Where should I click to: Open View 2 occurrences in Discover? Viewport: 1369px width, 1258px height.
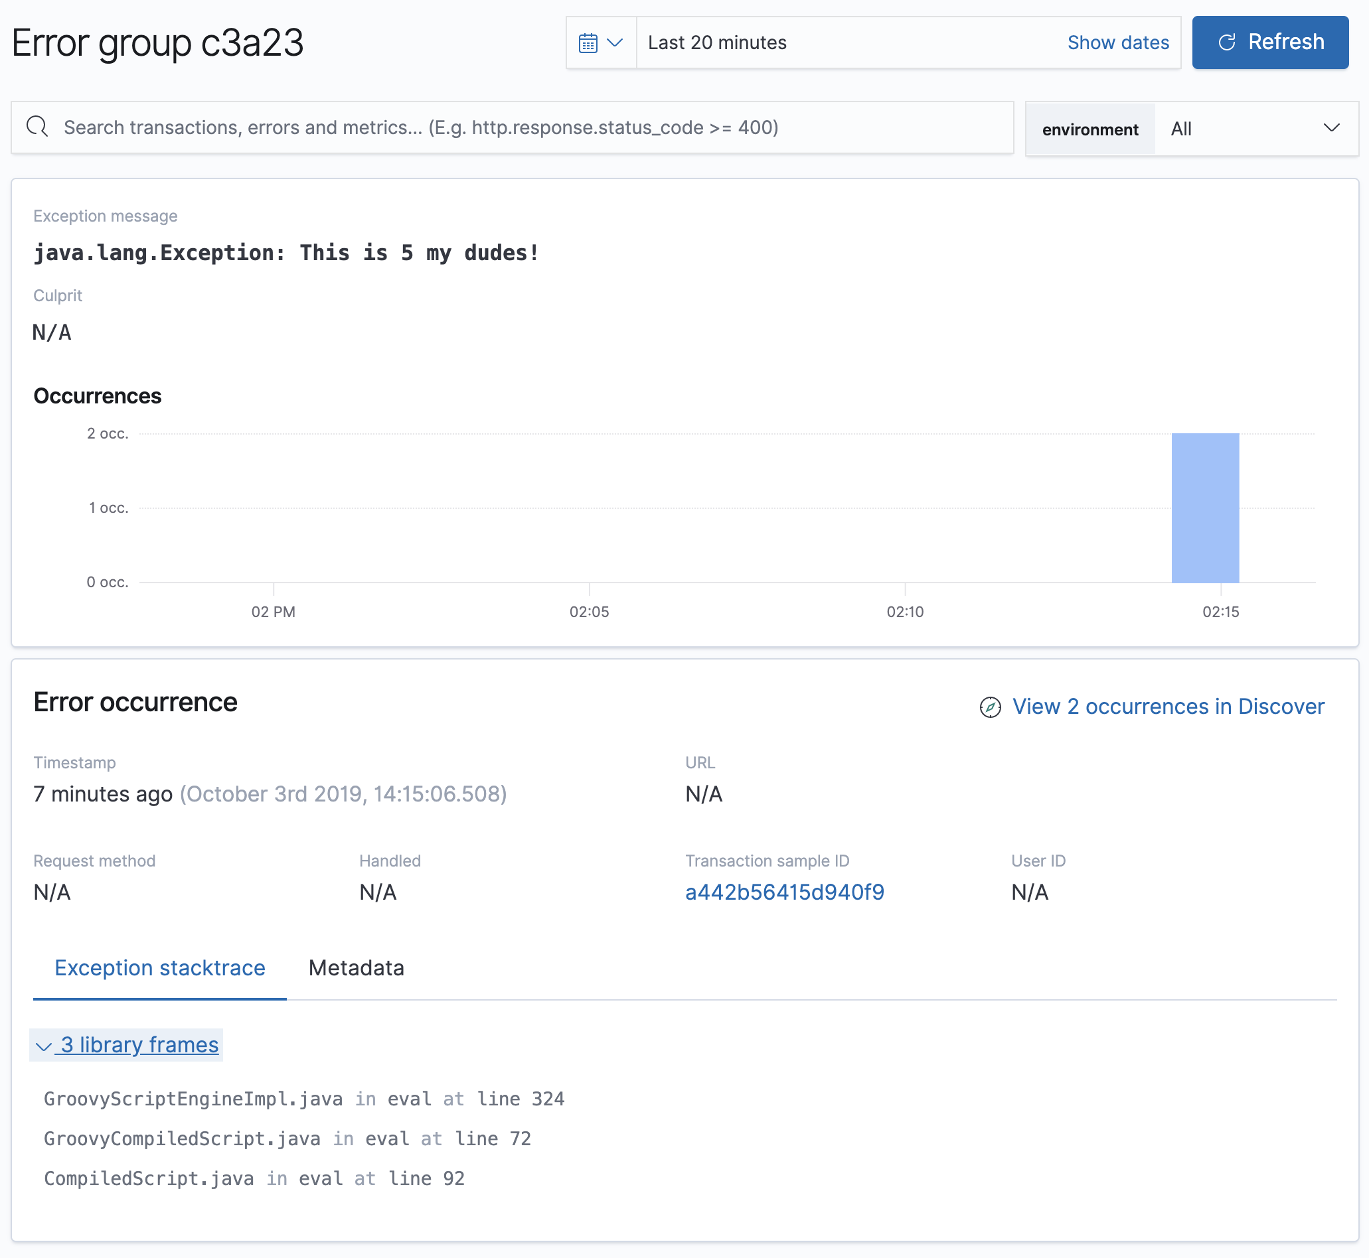tap(1167, 707)
